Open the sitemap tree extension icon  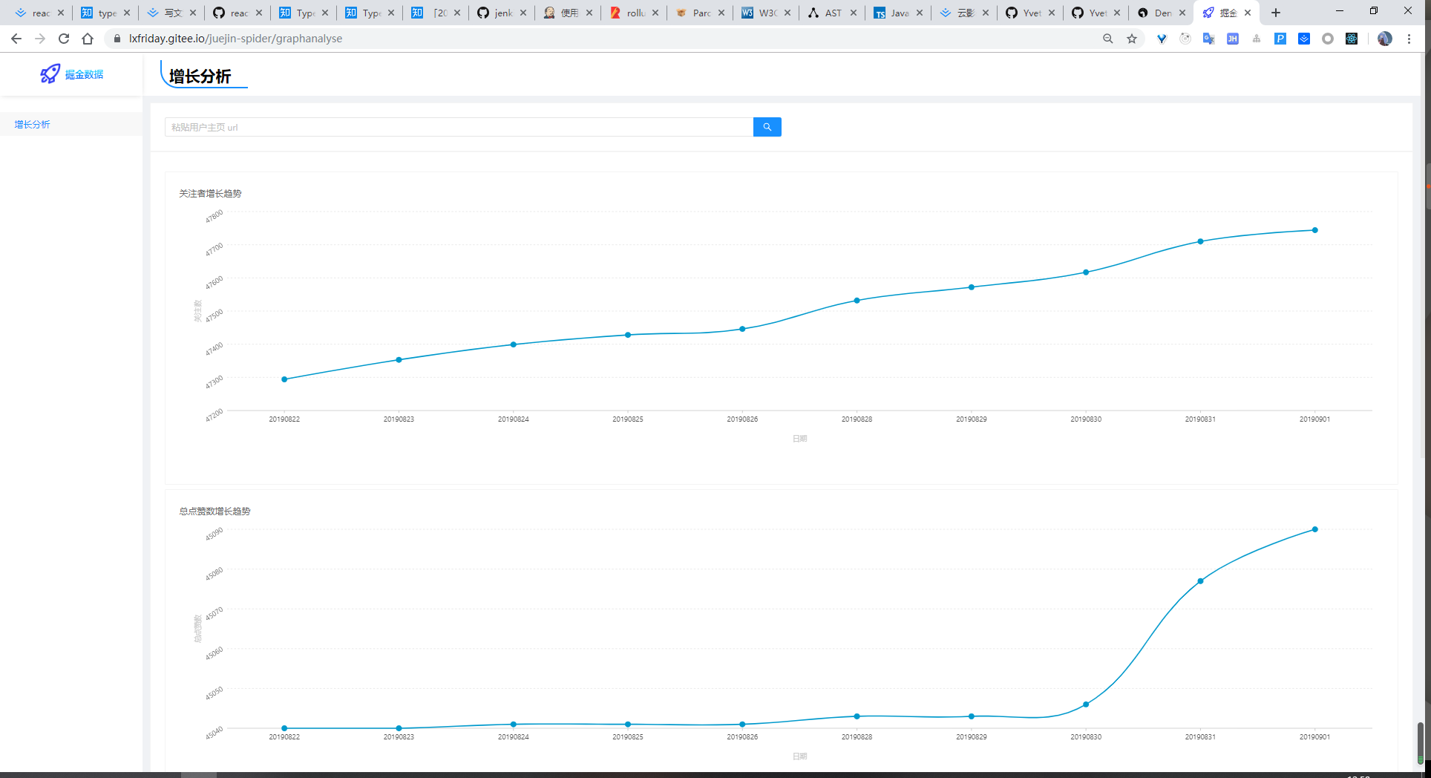tap(1257, 39)
